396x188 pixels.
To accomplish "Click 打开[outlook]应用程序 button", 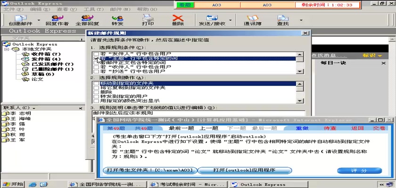I will (244, 171).
